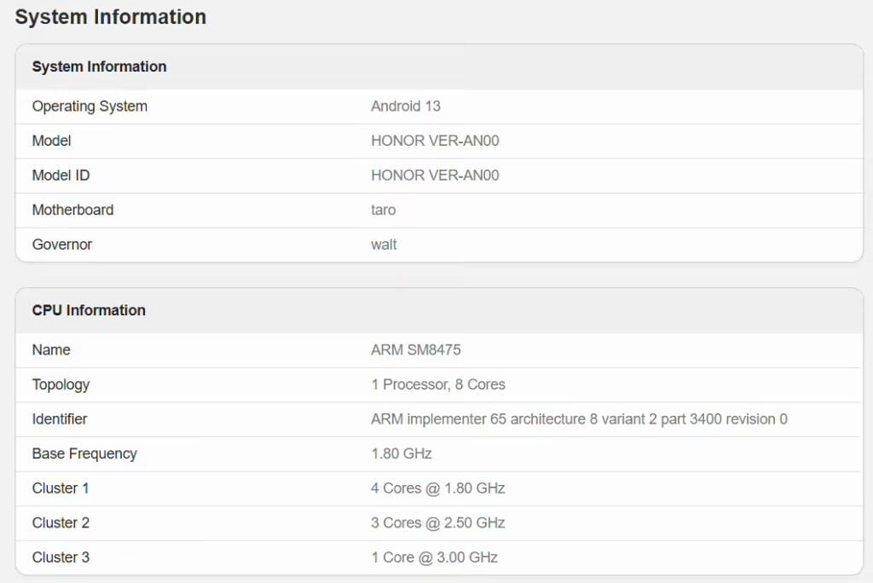The image size is (873, 583).
Task: Click the Operating System row label
Action: coord(90,107)
